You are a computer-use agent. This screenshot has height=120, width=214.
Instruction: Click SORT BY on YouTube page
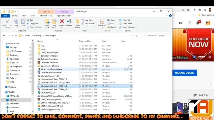(x=201, y=96)
